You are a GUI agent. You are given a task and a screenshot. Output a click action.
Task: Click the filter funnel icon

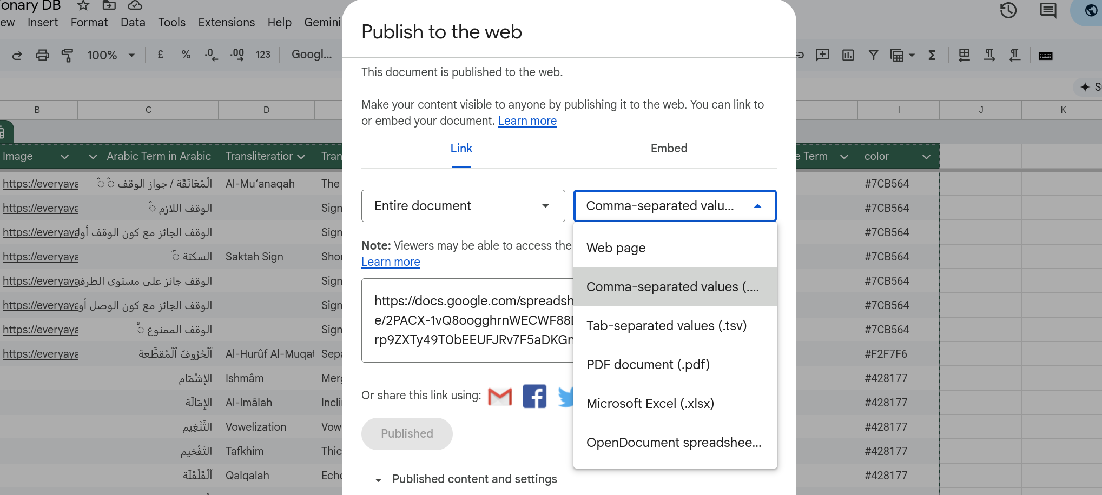[873, 55]
